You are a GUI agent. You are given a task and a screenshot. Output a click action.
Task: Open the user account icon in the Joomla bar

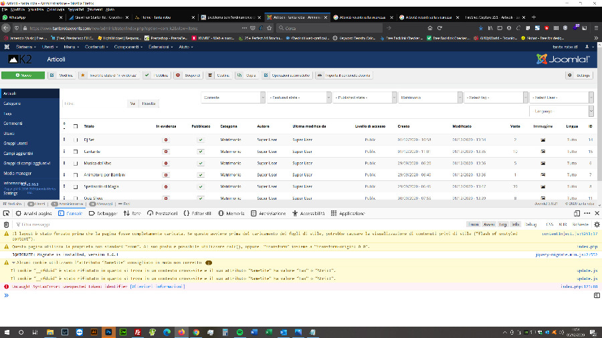[x=587, y=47]
